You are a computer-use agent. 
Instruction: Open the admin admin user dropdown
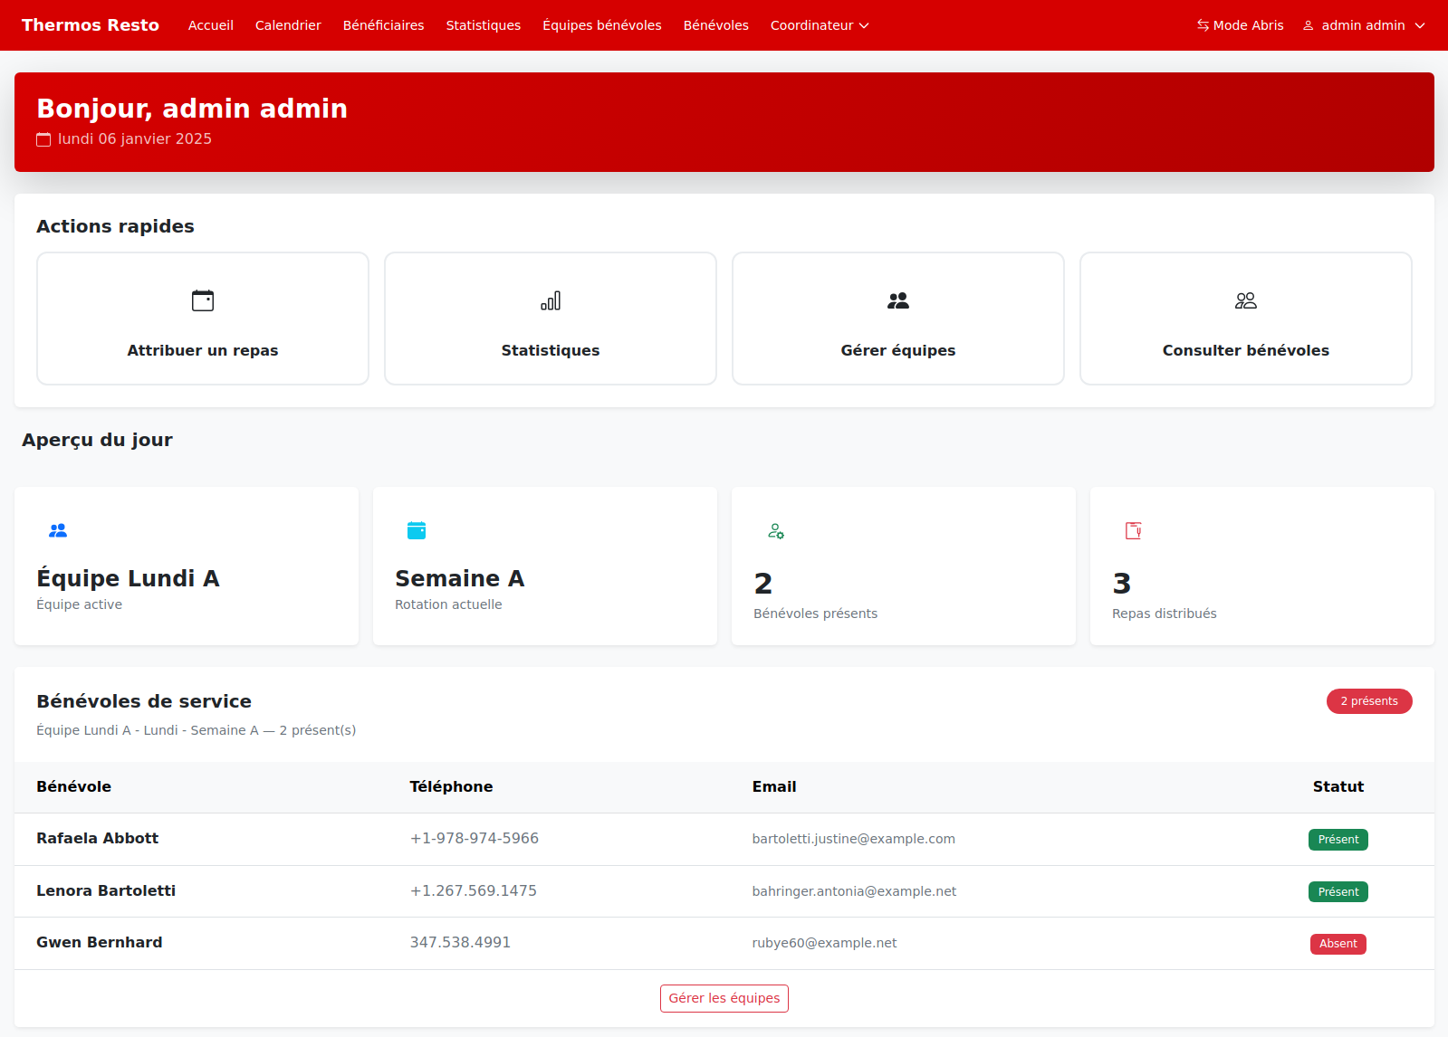1364,25
